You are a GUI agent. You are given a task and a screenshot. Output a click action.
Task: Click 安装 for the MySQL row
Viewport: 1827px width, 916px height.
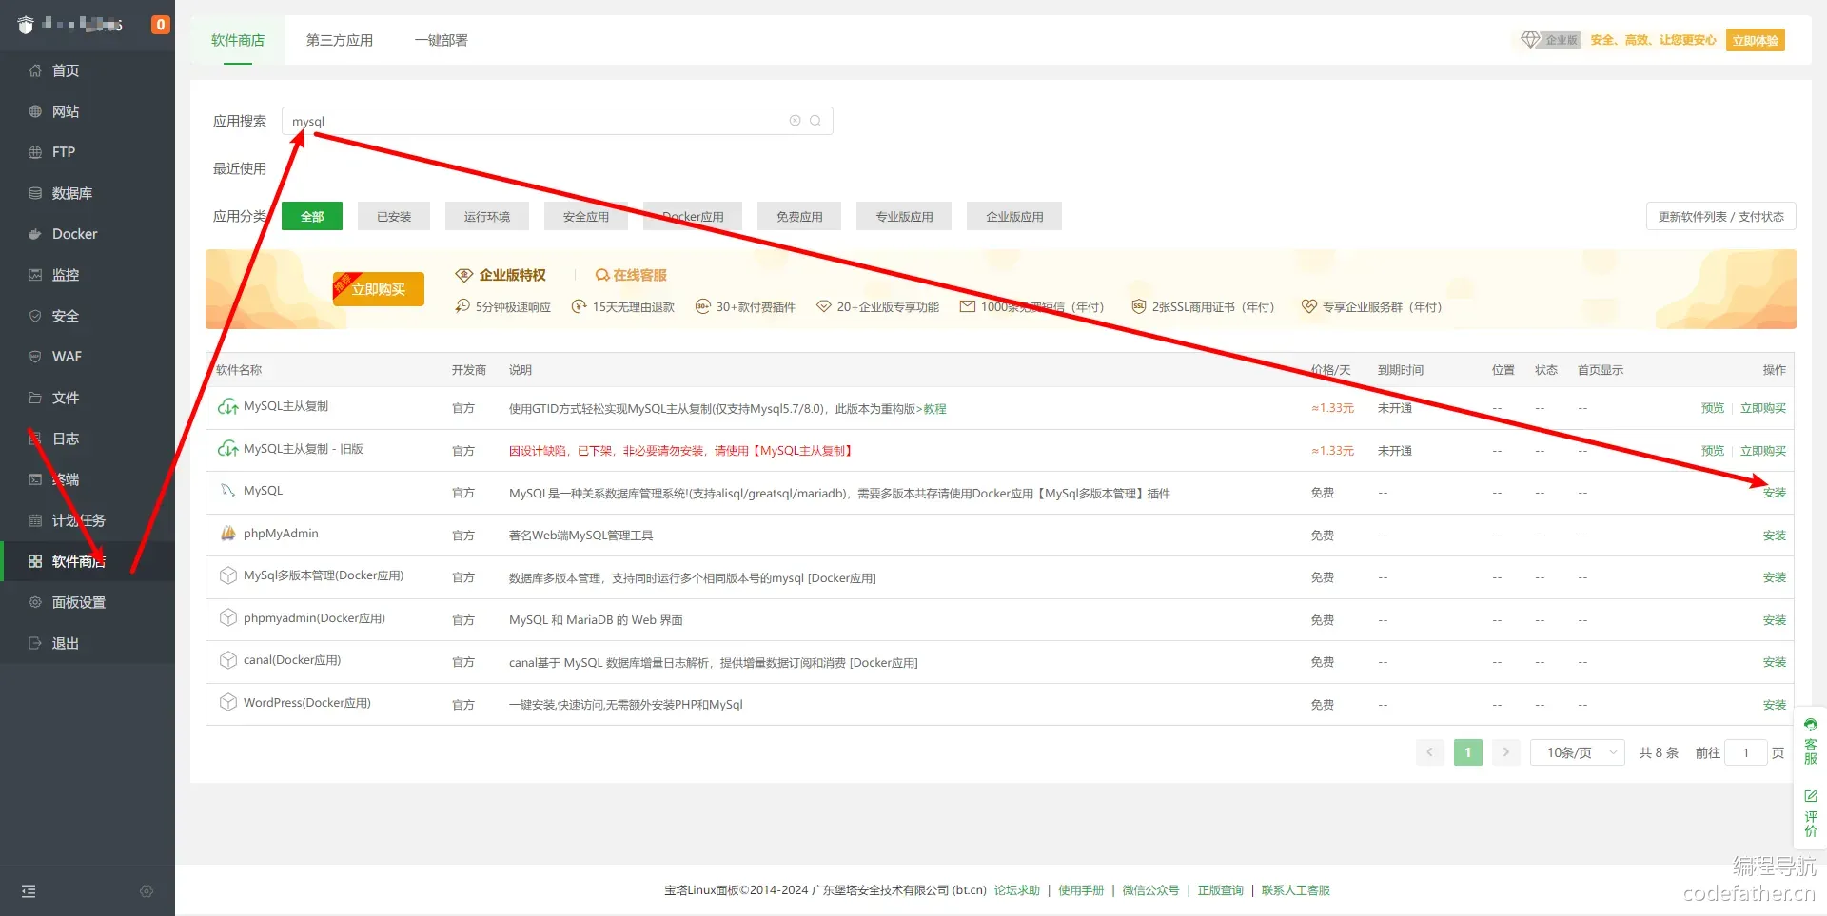[1774, 493]
